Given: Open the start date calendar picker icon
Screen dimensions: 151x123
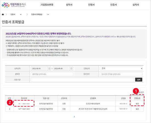Looking at the screenshot, I should coord(49,68).
